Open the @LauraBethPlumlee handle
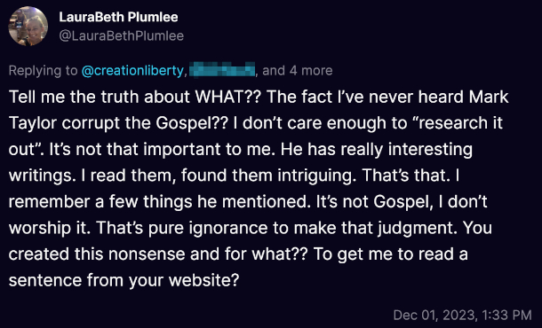This screenshot has height=328, width=542. pyautogui.click(x=122, y=35)
